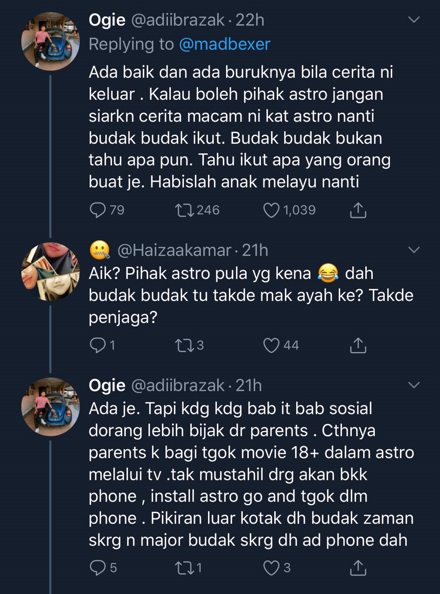Share Ogie's first tweet about astro
The image size is (440, 594).
pyautogui.click(x=357, y=211)
